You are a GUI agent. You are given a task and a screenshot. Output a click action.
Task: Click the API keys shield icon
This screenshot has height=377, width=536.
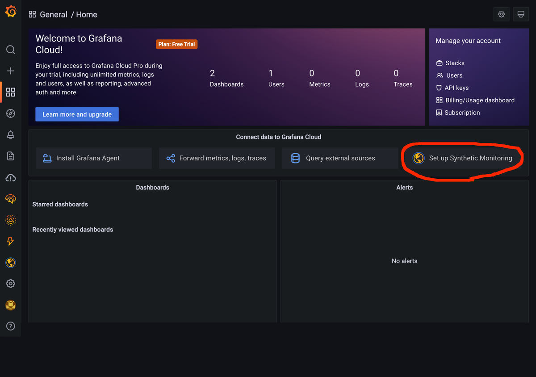tap(439, 88)
